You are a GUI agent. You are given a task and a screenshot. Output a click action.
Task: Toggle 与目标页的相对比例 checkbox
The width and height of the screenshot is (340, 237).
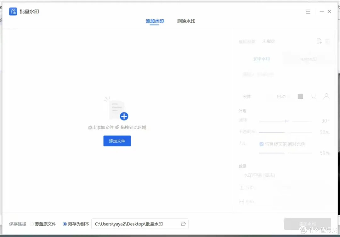262,144
